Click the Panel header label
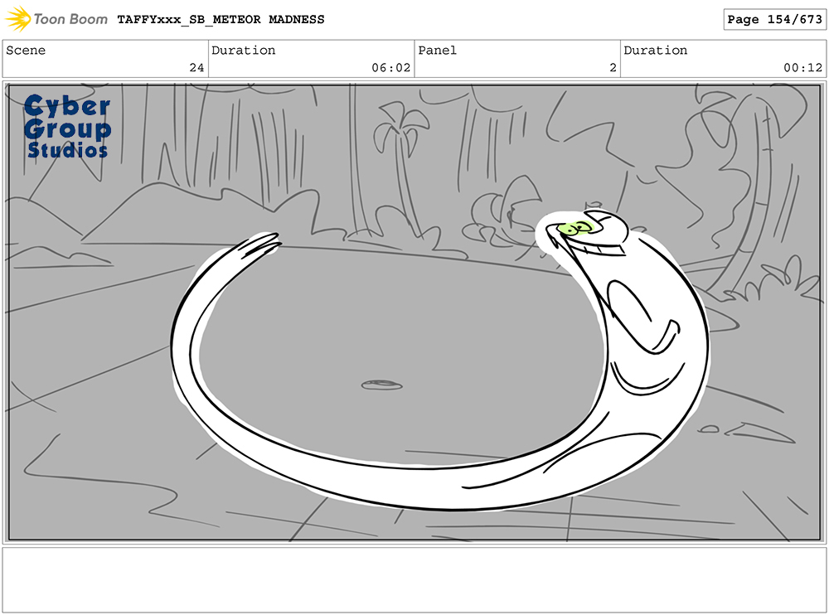This screenshot has width=829, height=615. 437,51
